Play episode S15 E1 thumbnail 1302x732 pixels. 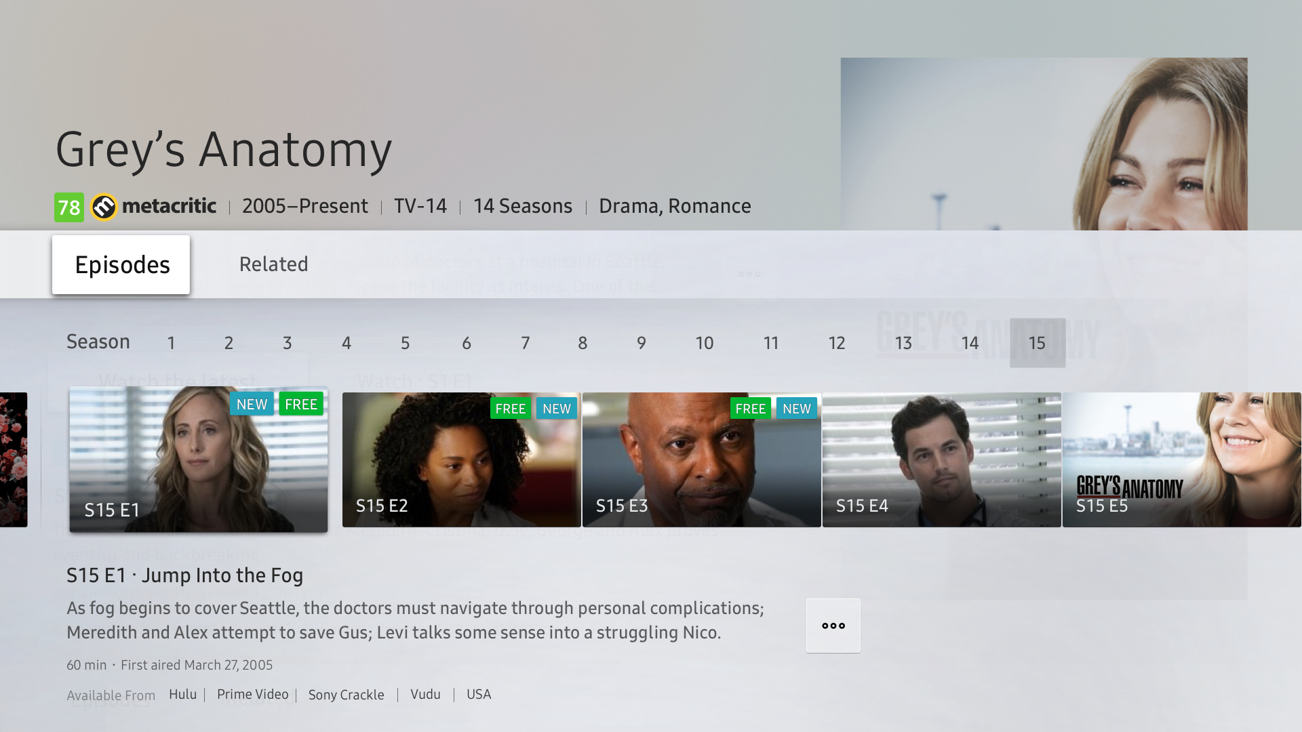pos(199,460)
